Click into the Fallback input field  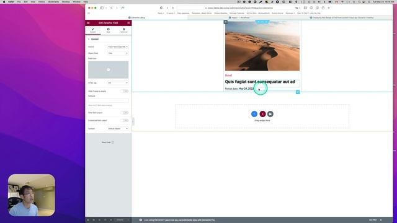(109, 100)
